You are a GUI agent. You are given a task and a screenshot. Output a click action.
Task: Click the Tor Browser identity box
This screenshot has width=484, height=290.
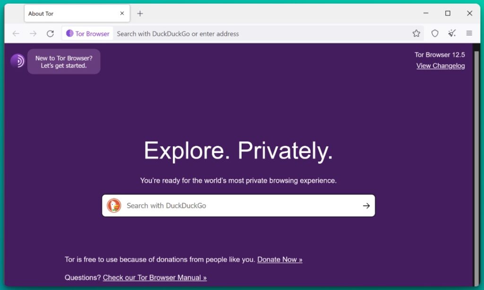88,34
